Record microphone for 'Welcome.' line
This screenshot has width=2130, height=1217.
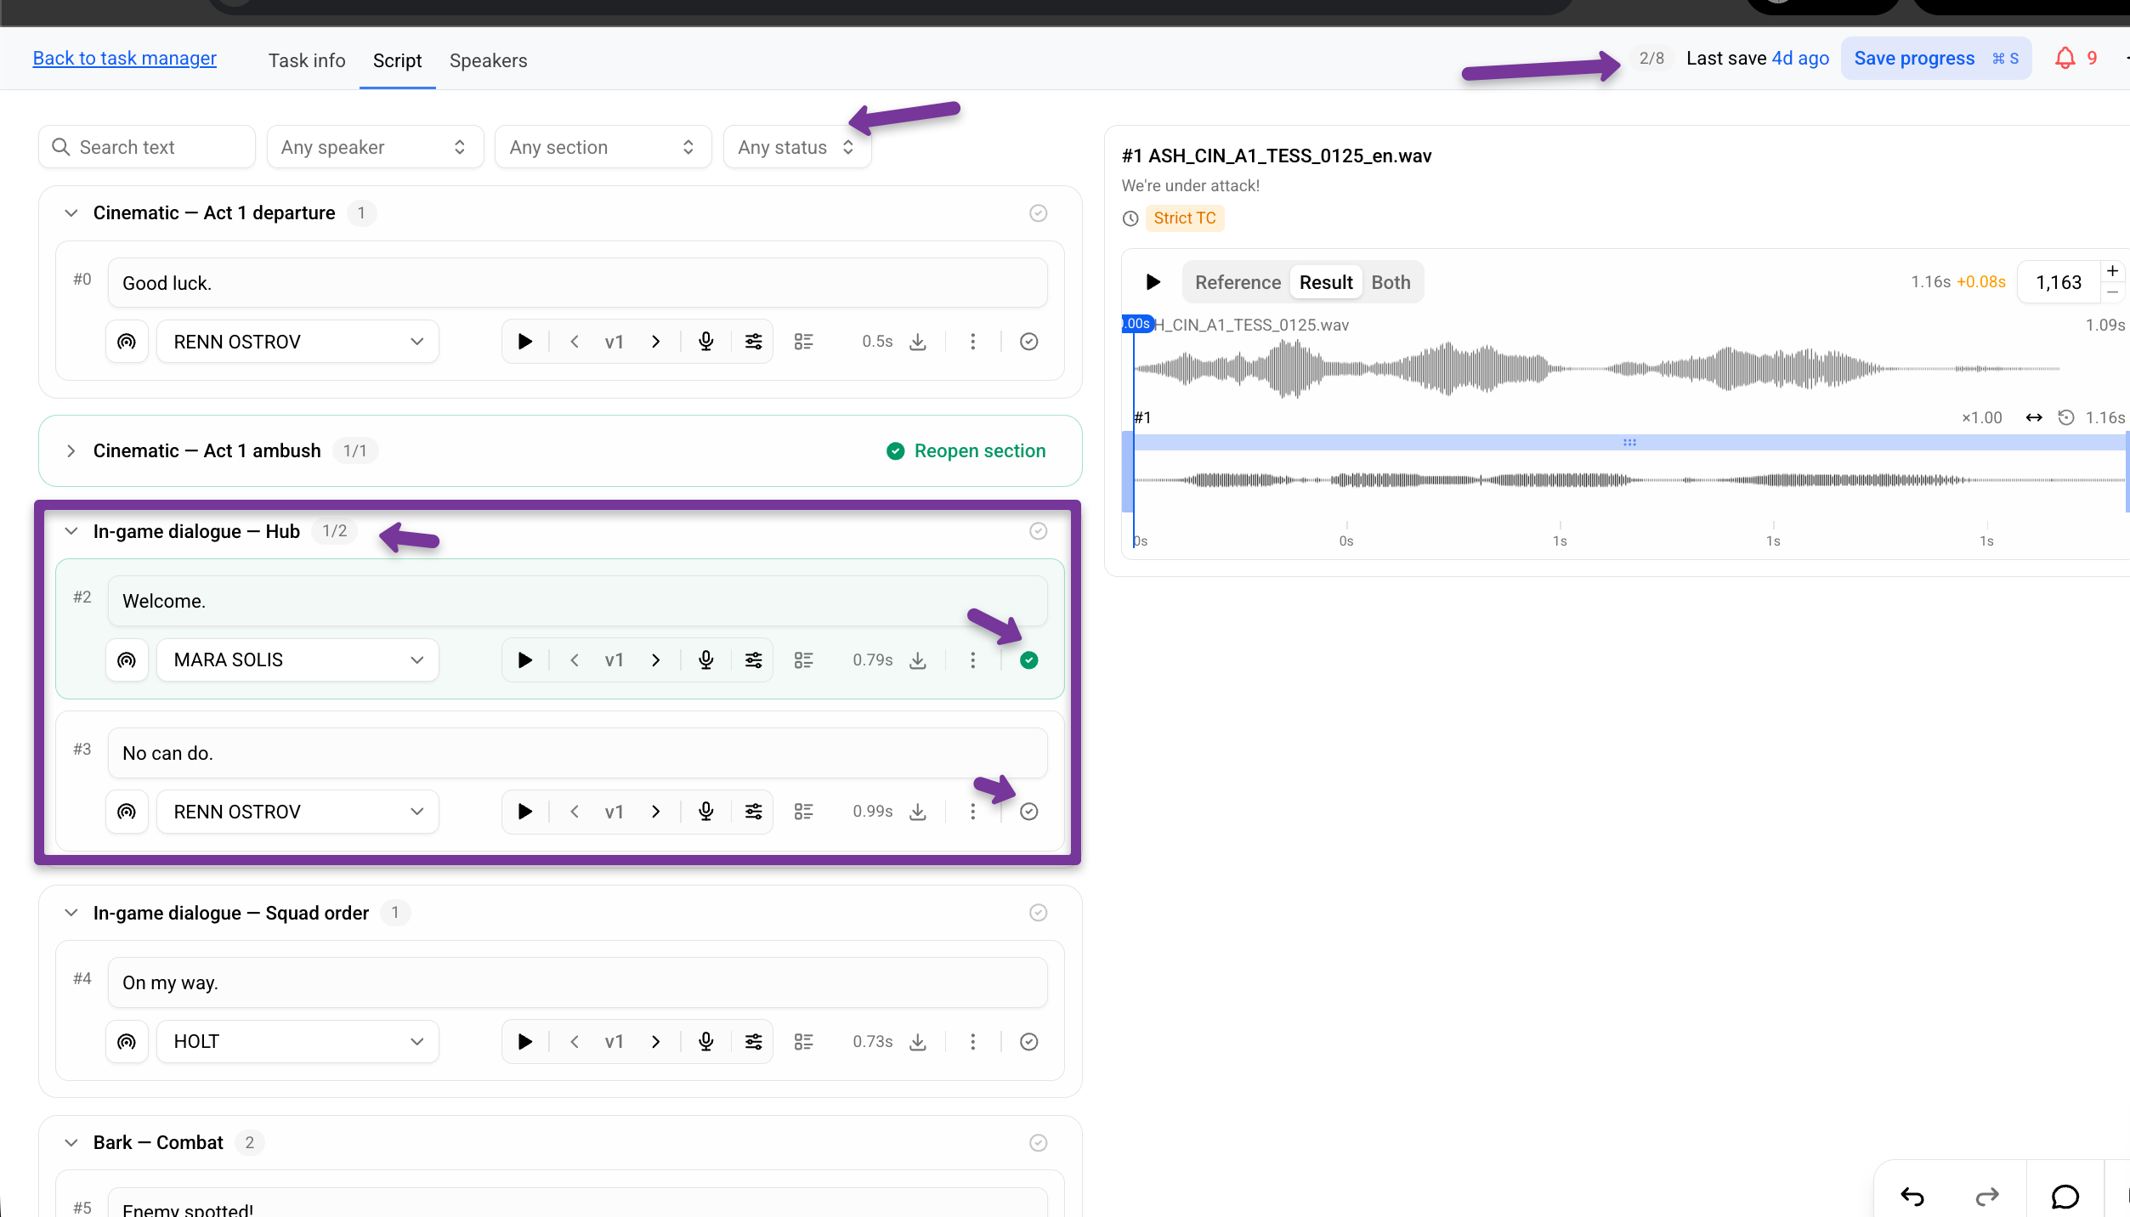coord(705,660)
